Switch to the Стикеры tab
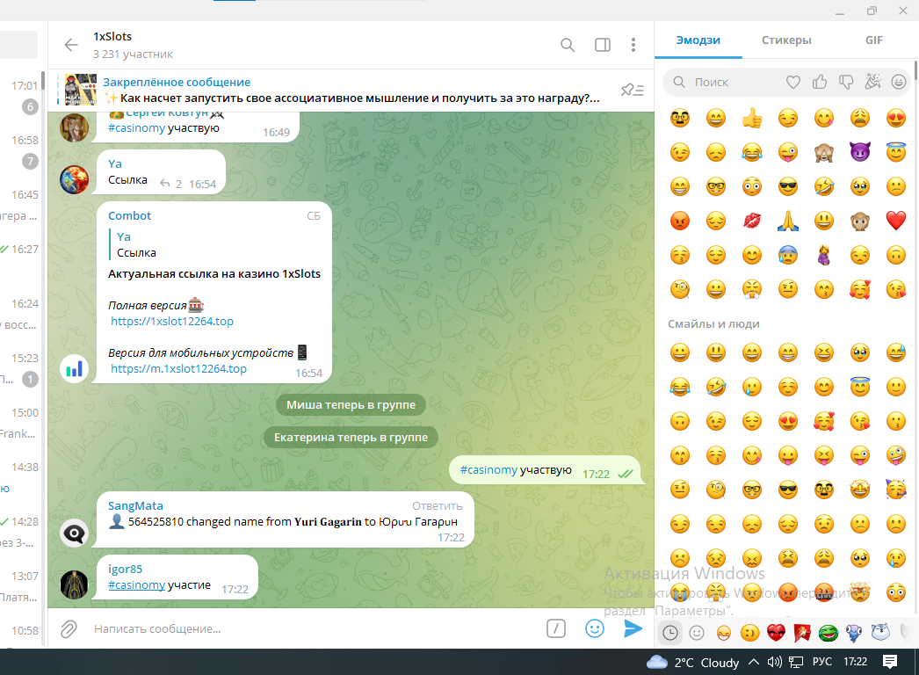The height and width of the screenshot is (675, 919). click(x=786, y=40)
